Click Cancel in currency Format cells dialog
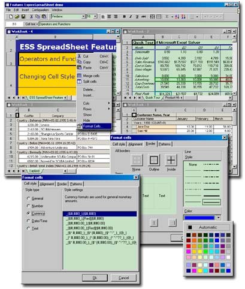Image resolution: width=245 pixels, height=289 pixels. [123, 278]
